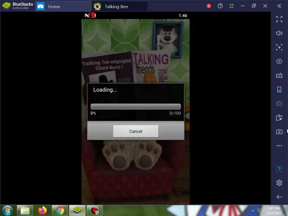Mute the volume speaker icon
288x216 pixels.
tap(279, 33)
